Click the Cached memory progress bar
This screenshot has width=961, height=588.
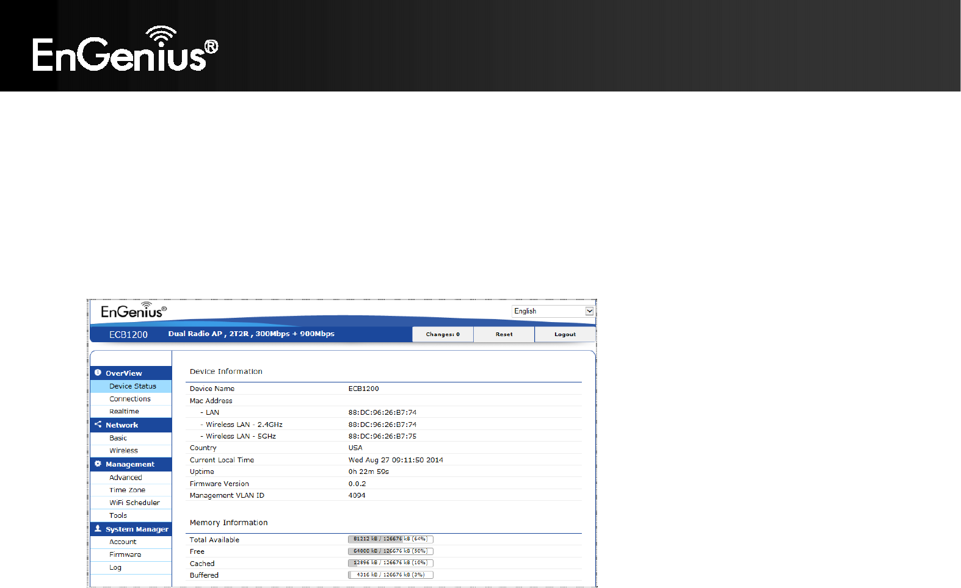click(x=391, y=563)
